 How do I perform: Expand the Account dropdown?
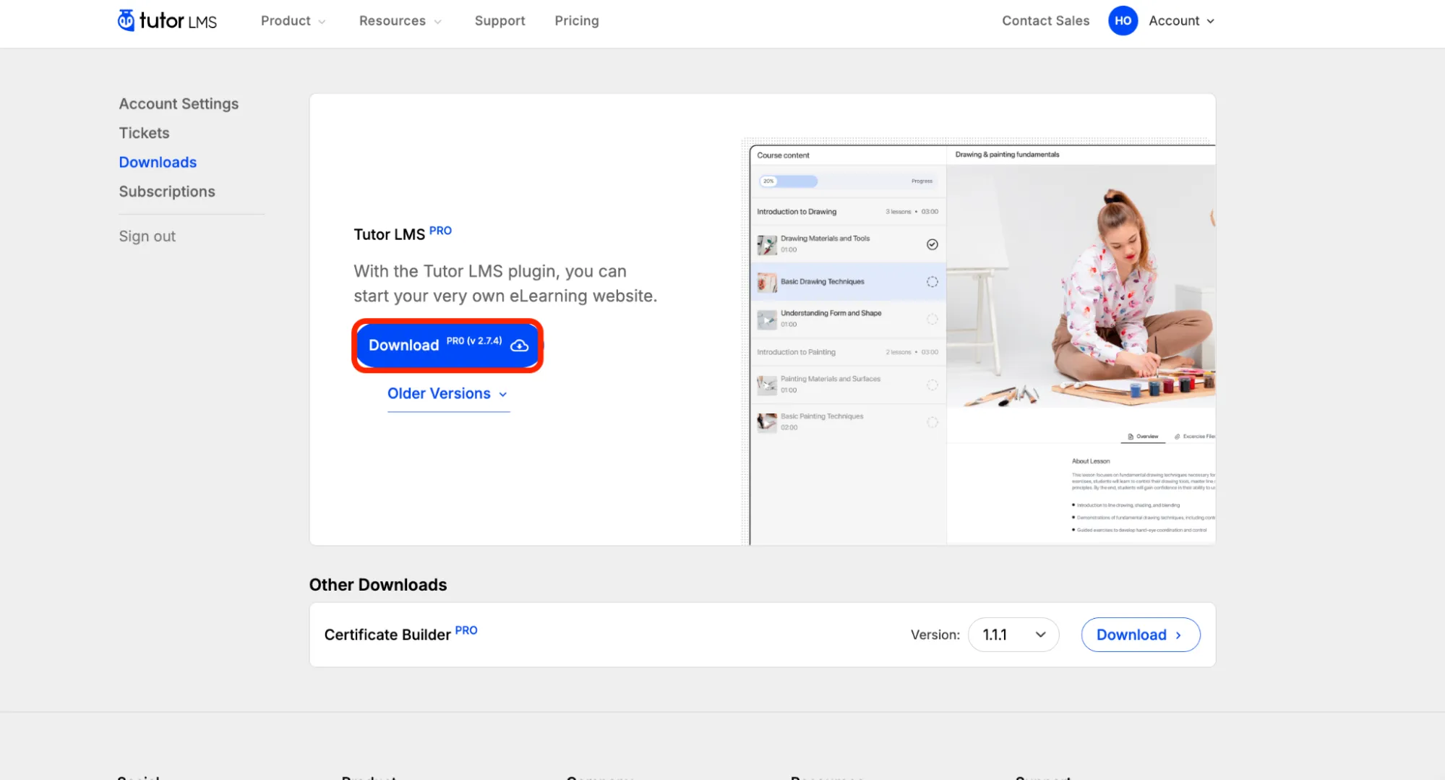pos(1181,21)
